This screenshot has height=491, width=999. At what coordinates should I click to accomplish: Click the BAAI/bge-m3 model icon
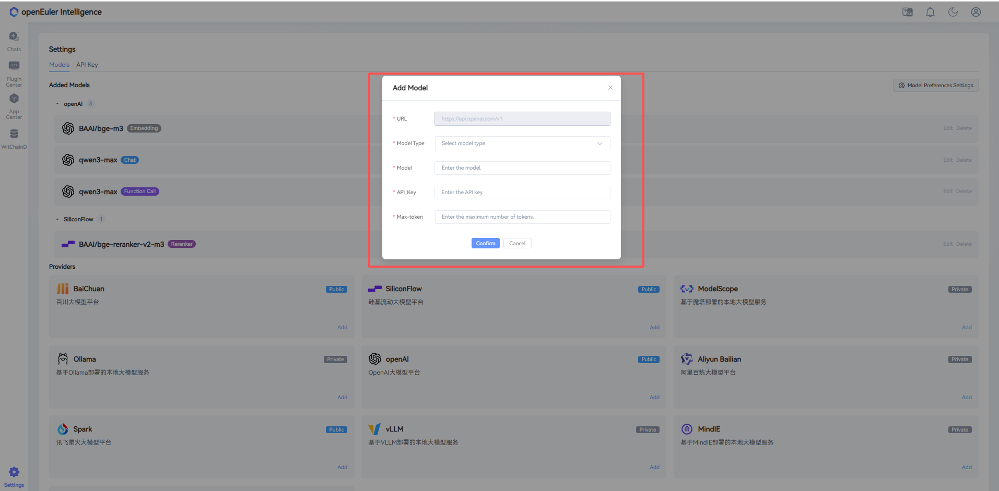tap(68, 128)
